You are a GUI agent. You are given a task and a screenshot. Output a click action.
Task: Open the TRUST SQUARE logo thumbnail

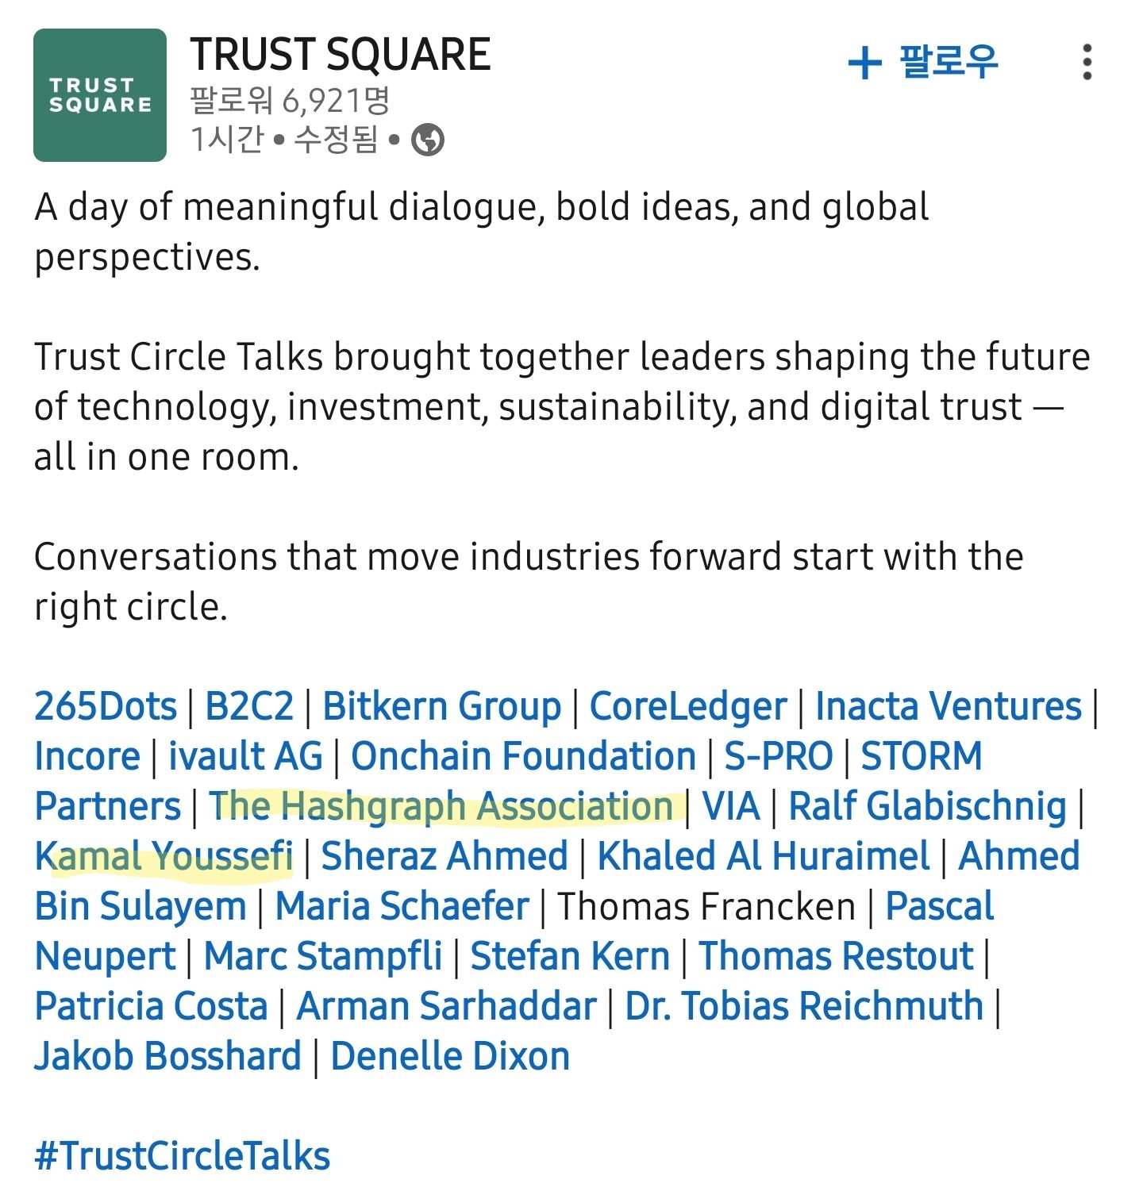pyautogui.click(x=100, y=95)
